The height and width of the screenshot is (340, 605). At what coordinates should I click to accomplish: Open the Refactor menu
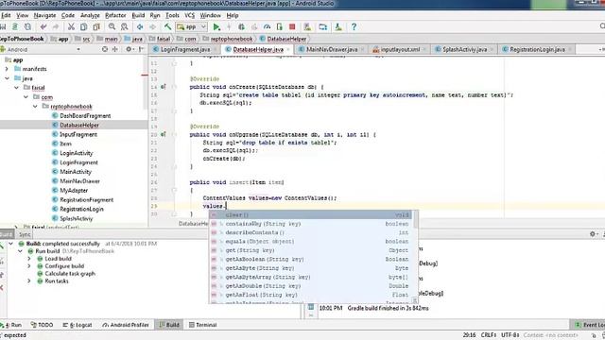tap(115, 15)
